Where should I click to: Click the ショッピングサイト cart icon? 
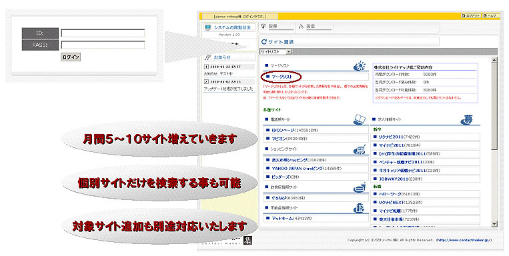pos(360,149)
